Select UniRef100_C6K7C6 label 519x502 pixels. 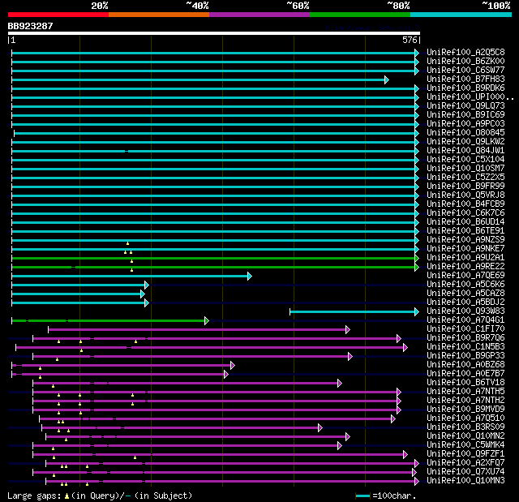[465, 213]
